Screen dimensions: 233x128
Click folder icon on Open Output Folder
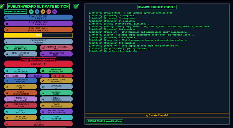[x=7, y=42]
